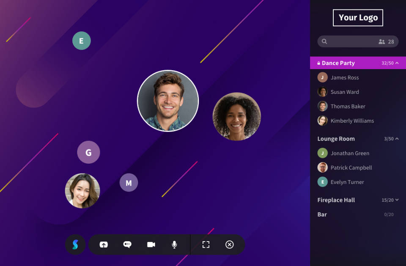The width and height of the screenshot is (406, 266).
Task: Click the search magnifier icon
Action: pyautogui.click(x=324, y=41)
